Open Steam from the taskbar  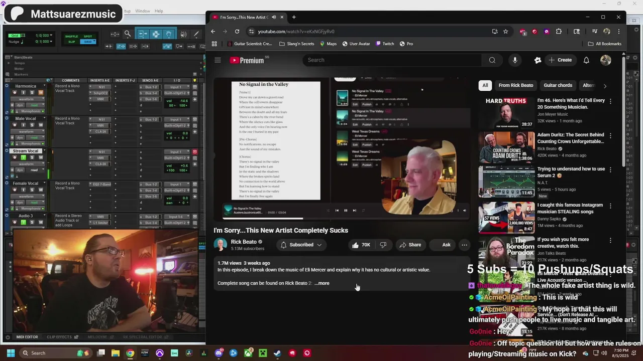pos(277,353)
